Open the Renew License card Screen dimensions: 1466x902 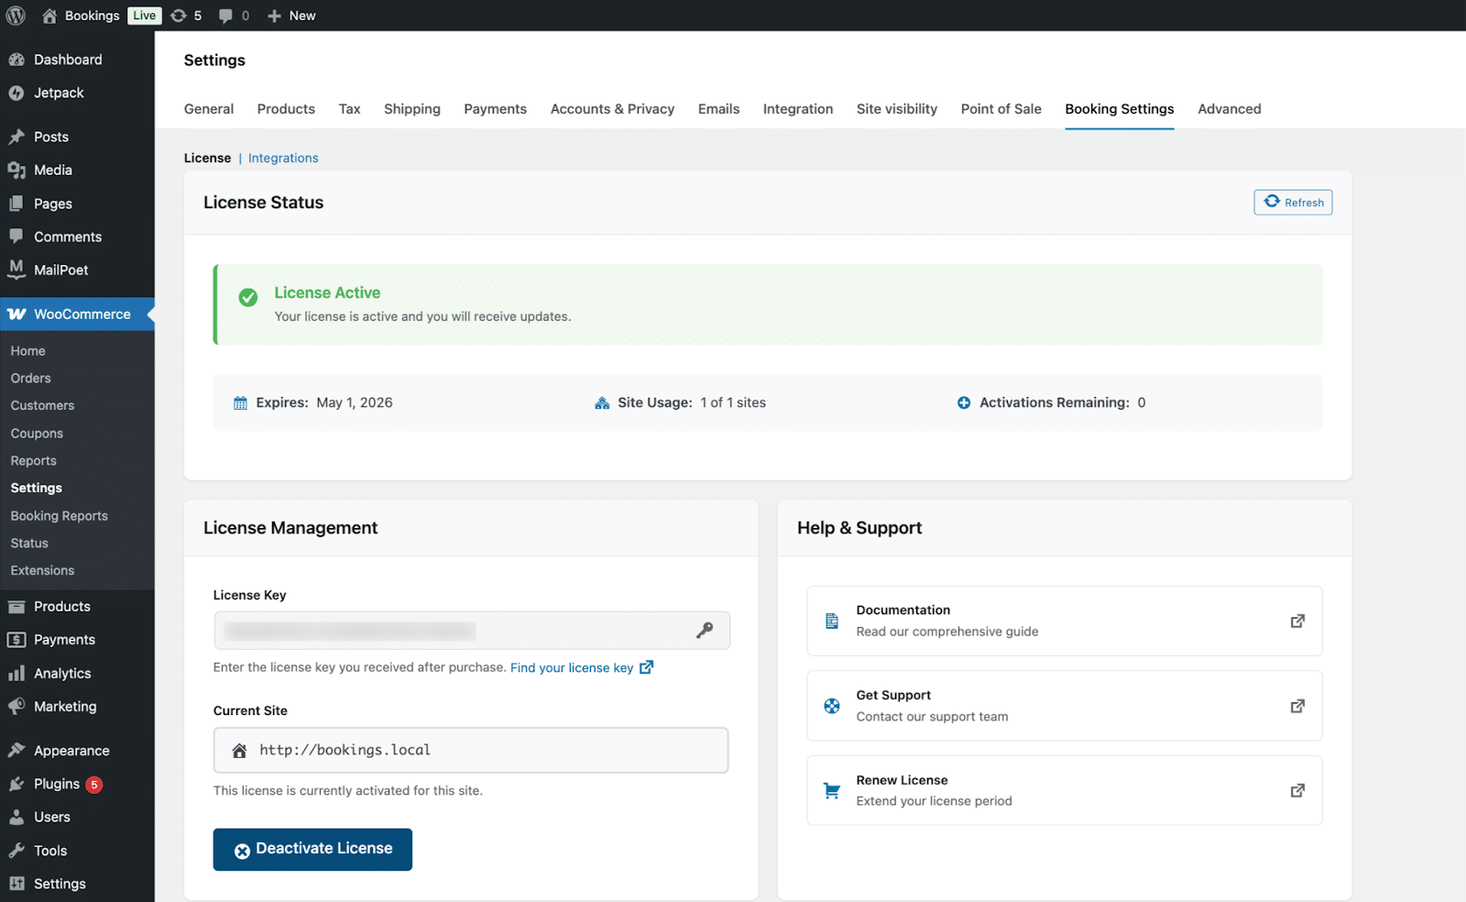point(1065,790)
